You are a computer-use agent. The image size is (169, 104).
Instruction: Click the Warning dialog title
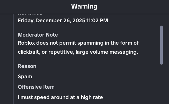pyautogui.click(x=84, y=6)
